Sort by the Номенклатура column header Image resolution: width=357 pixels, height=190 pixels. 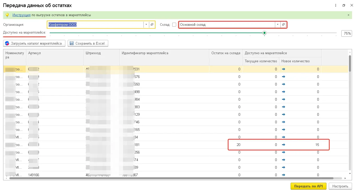point(15,57)
